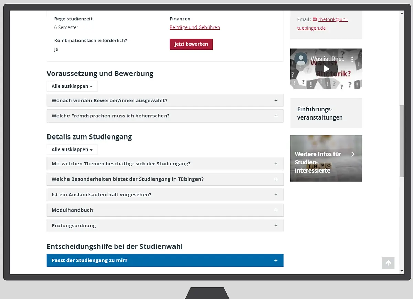Viewport: 413px width, 299px height.
Task: Click the Finanzen label
Action: [x=180, y=19]
